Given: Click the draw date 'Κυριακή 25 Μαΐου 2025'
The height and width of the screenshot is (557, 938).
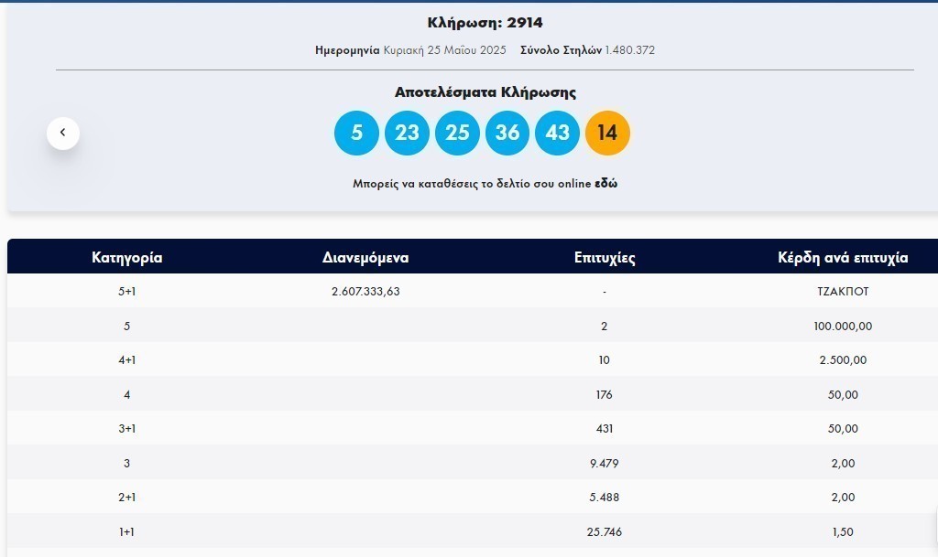Looking at the screenshot, I should pyautogui.click(x=444, y=50).
